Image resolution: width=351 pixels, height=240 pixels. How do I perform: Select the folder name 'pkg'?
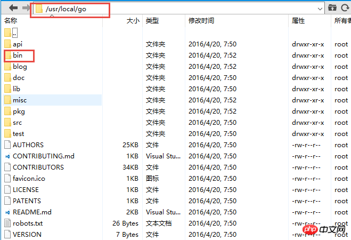click(19, 111)
